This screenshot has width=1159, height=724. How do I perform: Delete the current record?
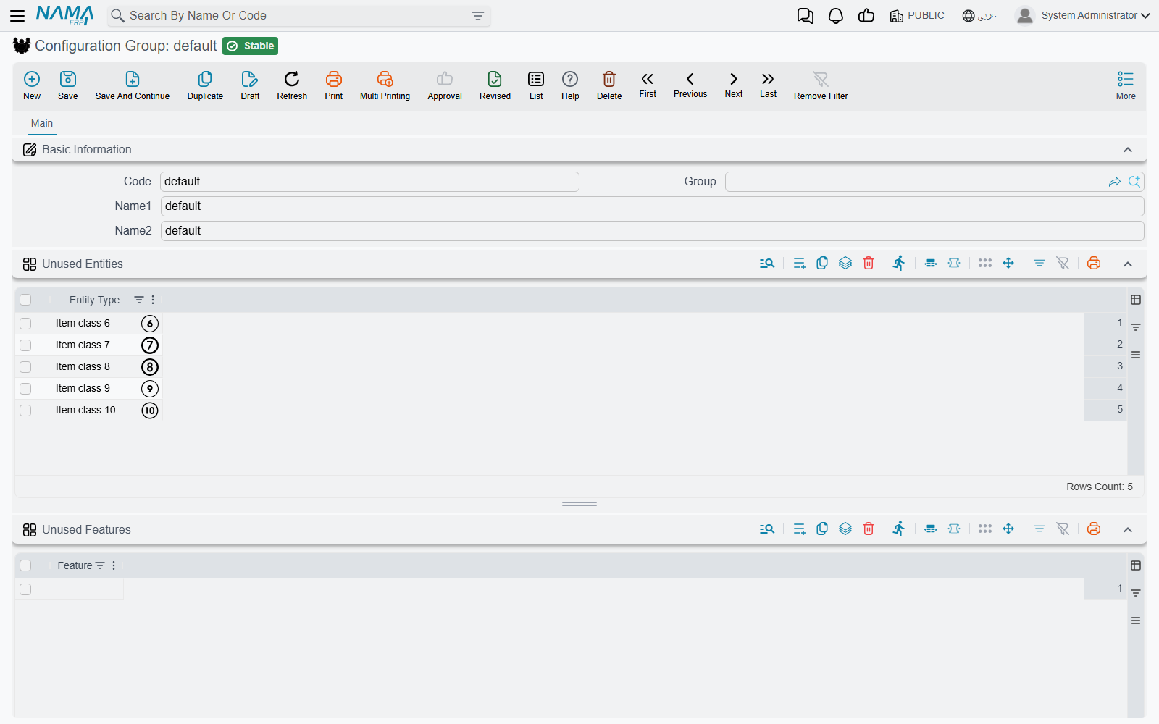click(609, 85)
